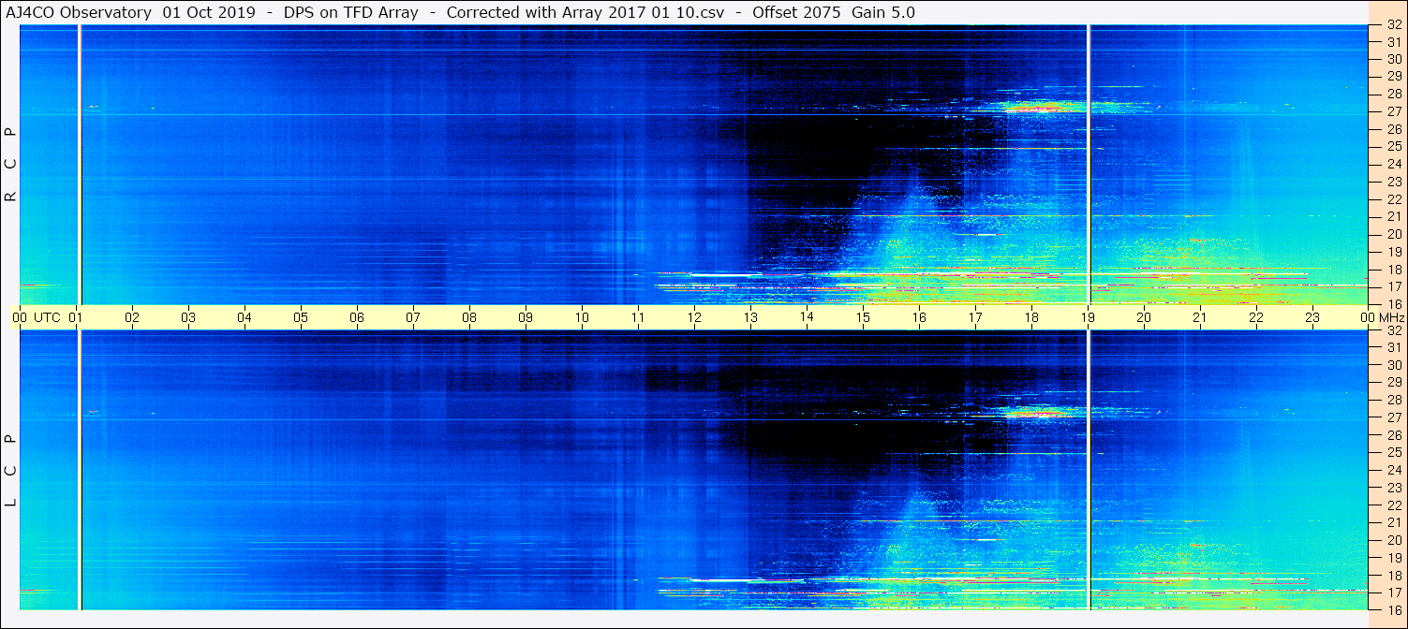Image resolution: width=1408 pixels, height=629 pixels.
Task: Pick the 09 hour label on the axis
Action: click(x=526, y=317)
